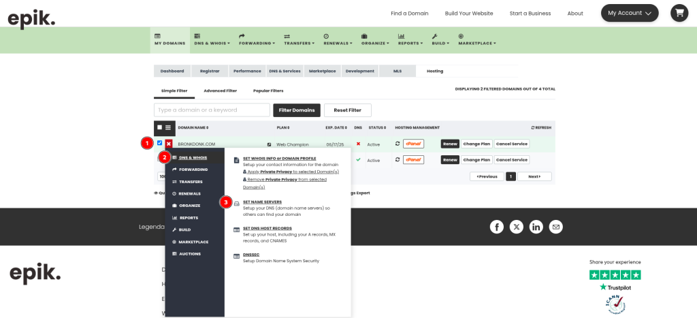Image resolution: width=697 pixels, height=318 pixels.
Task: Click the Reset Filter button
Action: click(348, 110)
